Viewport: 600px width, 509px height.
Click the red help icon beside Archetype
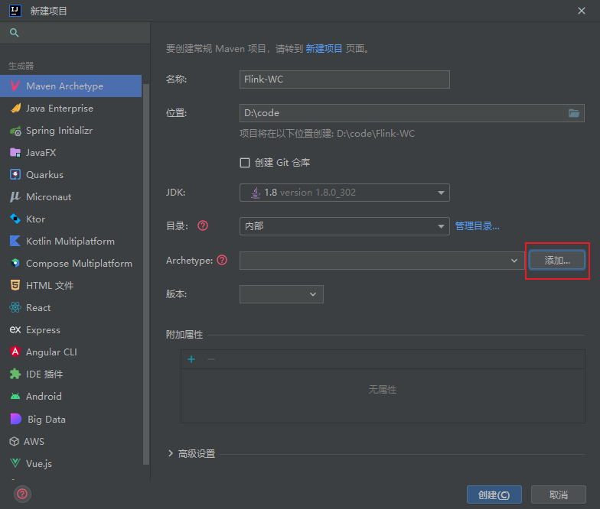point(222,261)
